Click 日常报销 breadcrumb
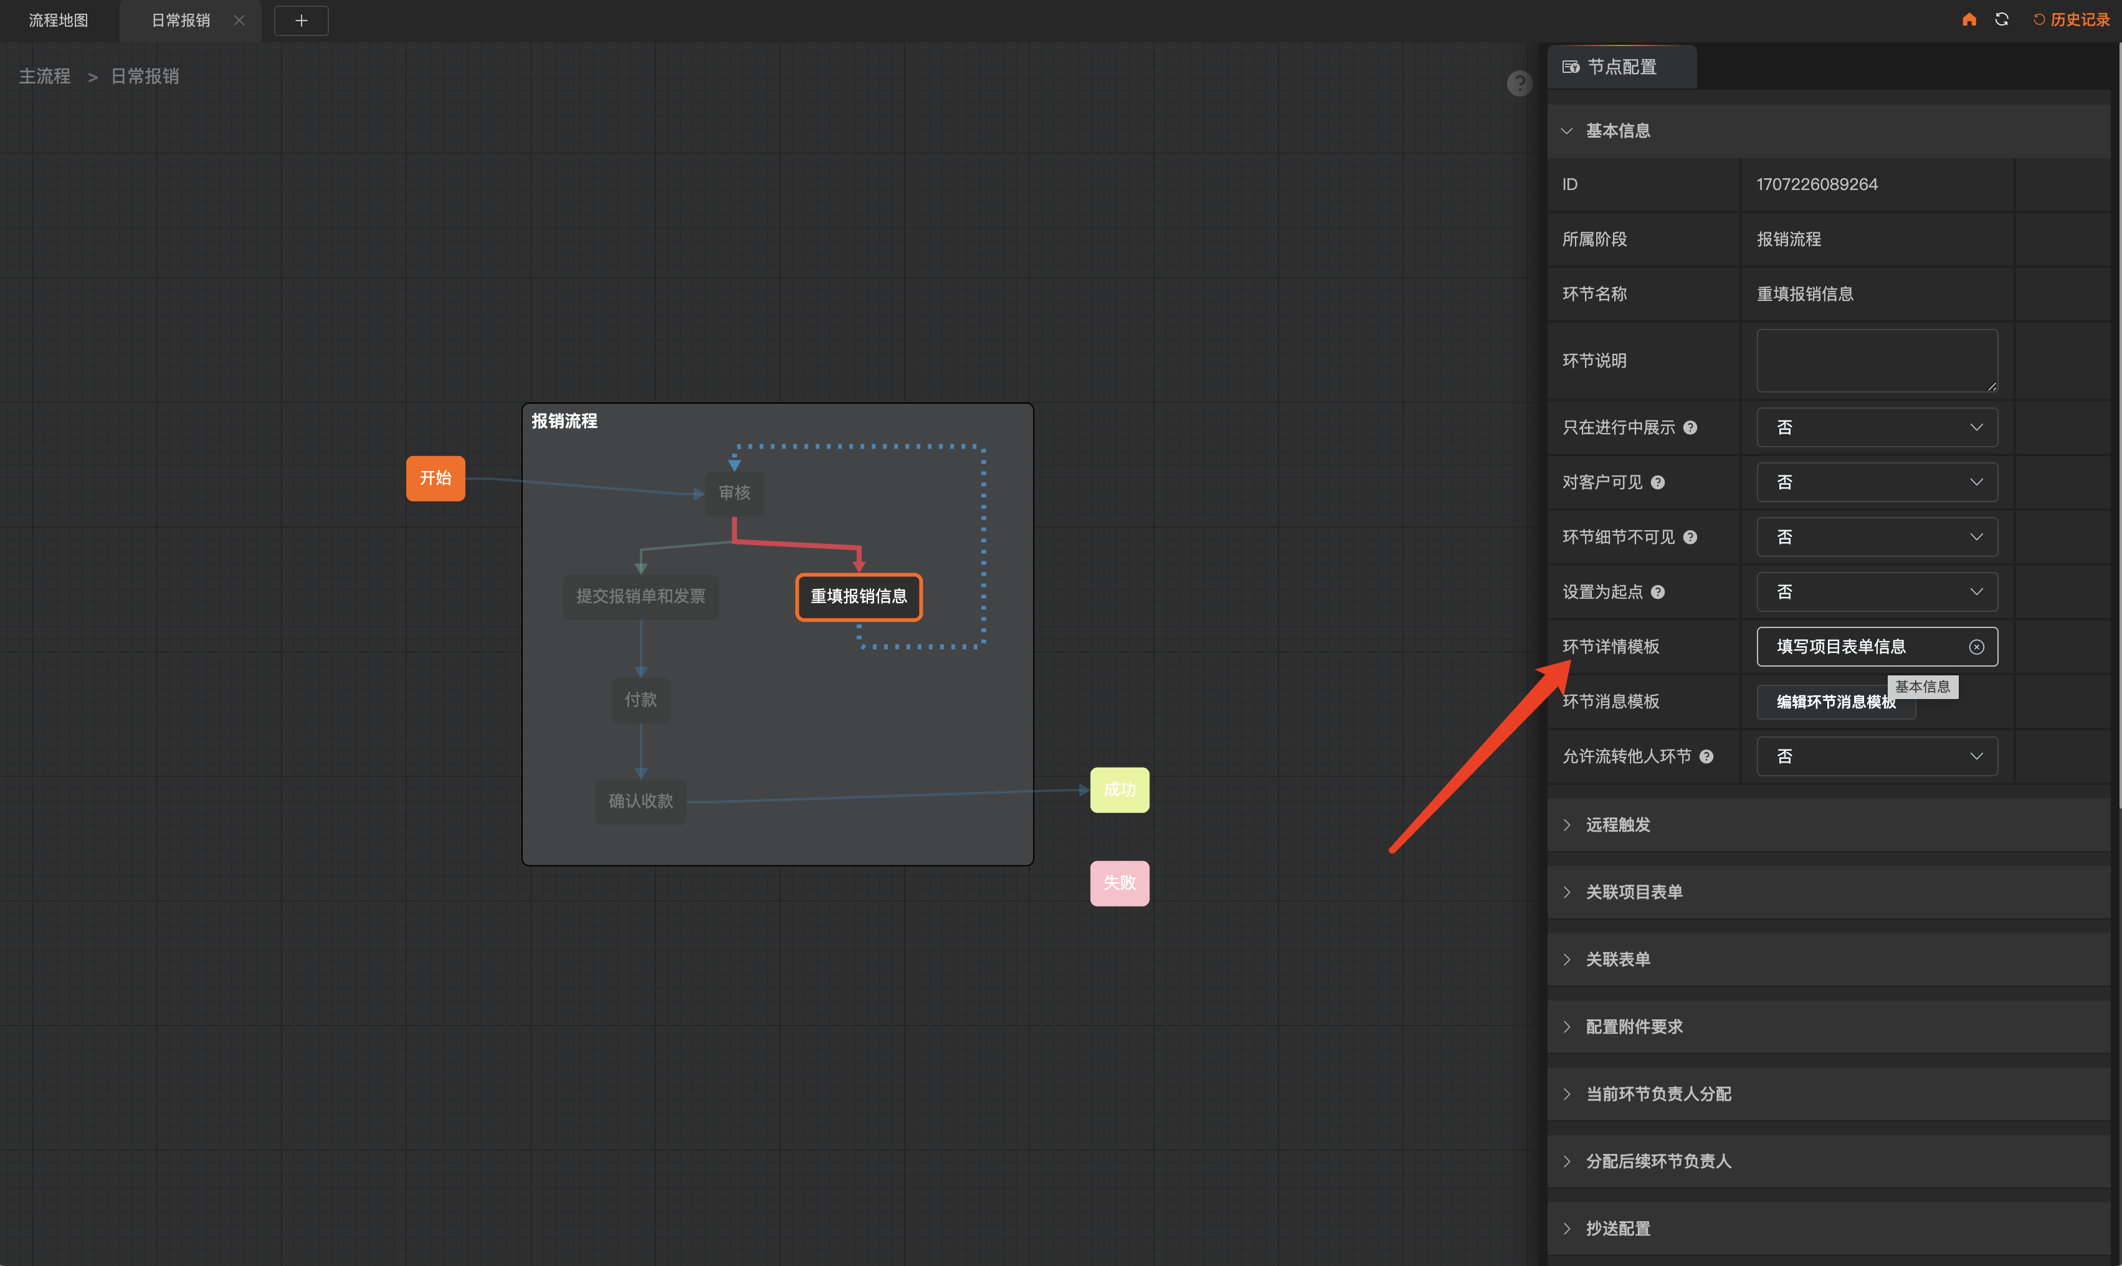 (x=145, y=76)
